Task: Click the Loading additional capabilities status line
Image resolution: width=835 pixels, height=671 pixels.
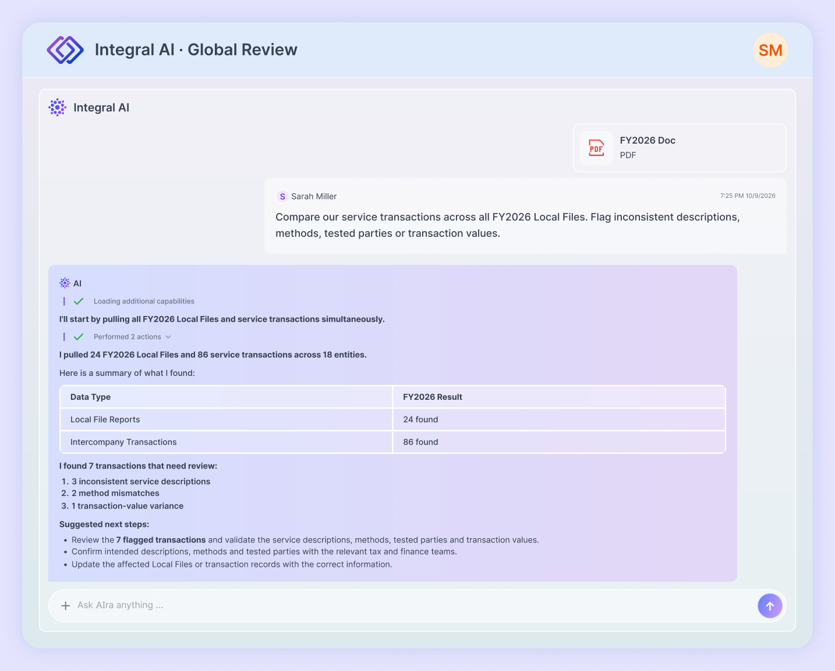Action: coord(144,301)
